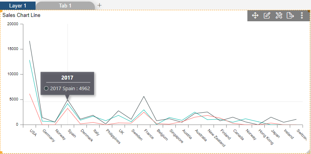Image resolution: width=311 pixels, height=154 pixels.
Task: Click the New Zealand axis label
Action: click(217, 138)
